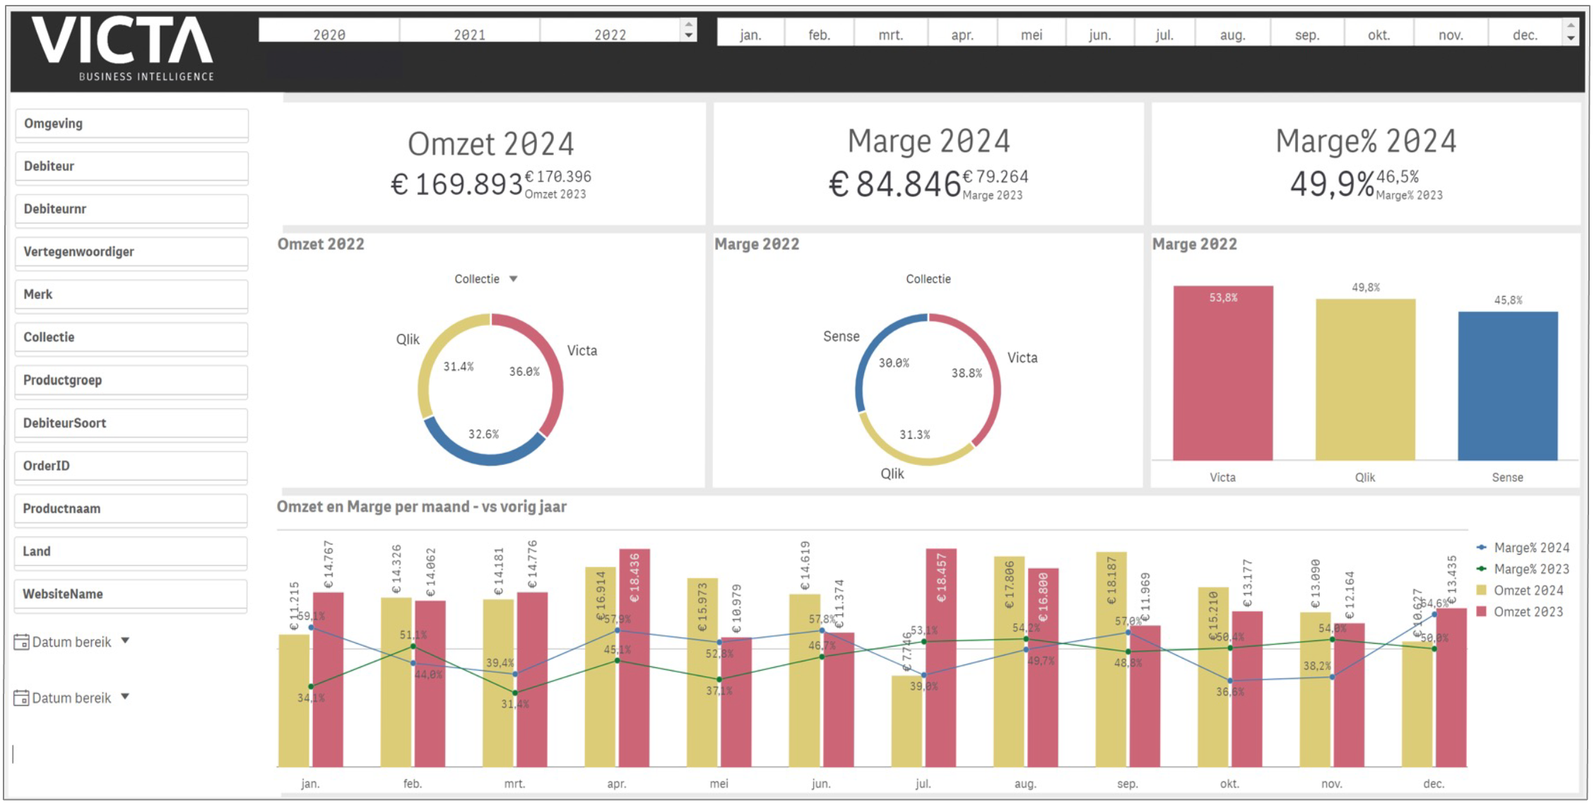Click the Omzet 2023 bar for jul.
Image resolution: width=1594 pixels, height=807 pixels.
[x=941, y=657]
